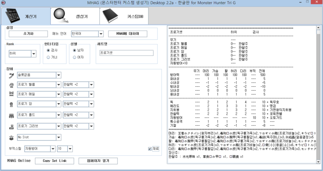Viewport: 323px width, 171px height.
Task: Click the results panel scroll up arrow
Action: pyautogui.click(x=318, y=27)
